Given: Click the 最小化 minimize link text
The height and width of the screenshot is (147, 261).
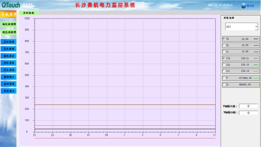Looking at the screenshot, I should (x=250, y=6).
